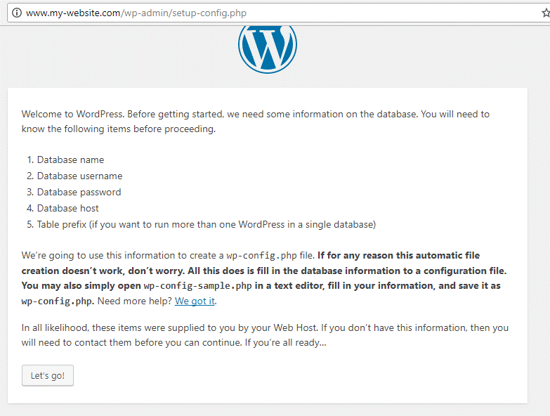
Task: Click the WordPress logo
Action: tap(268, 48)
